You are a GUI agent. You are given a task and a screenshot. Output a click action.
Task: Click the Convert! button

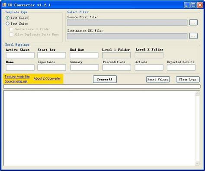coord(105,79)
